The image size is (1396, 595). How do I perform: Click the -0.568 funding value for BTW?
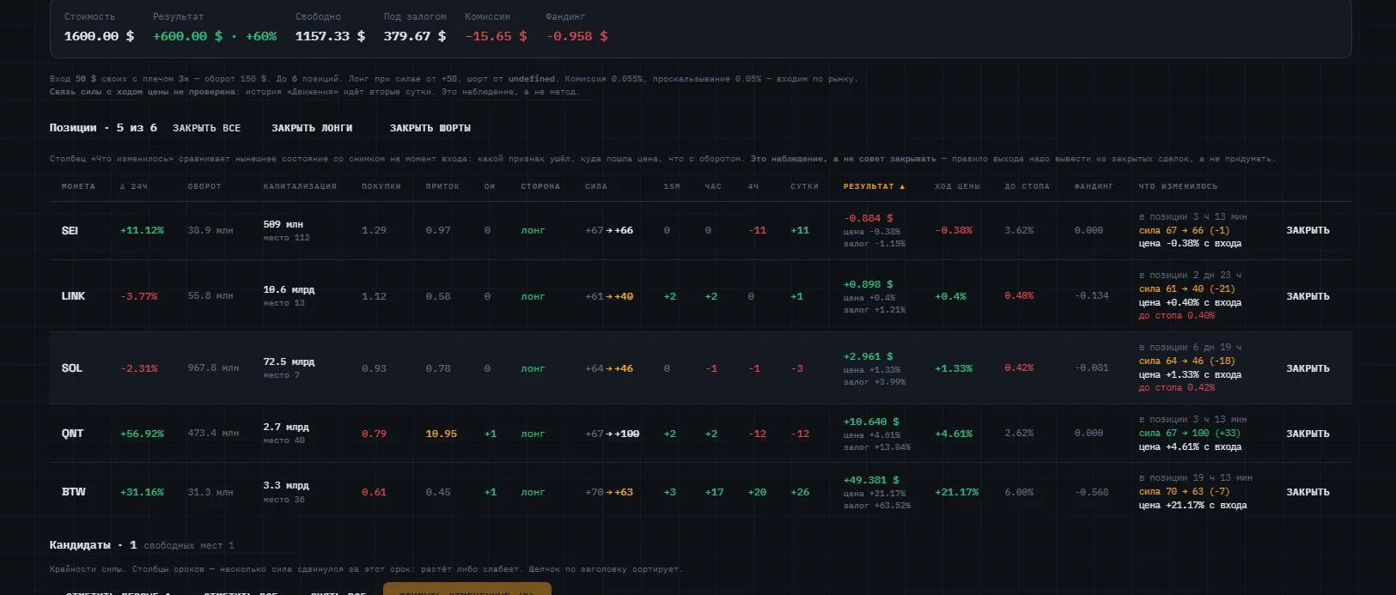click(x=1091, y=492)
